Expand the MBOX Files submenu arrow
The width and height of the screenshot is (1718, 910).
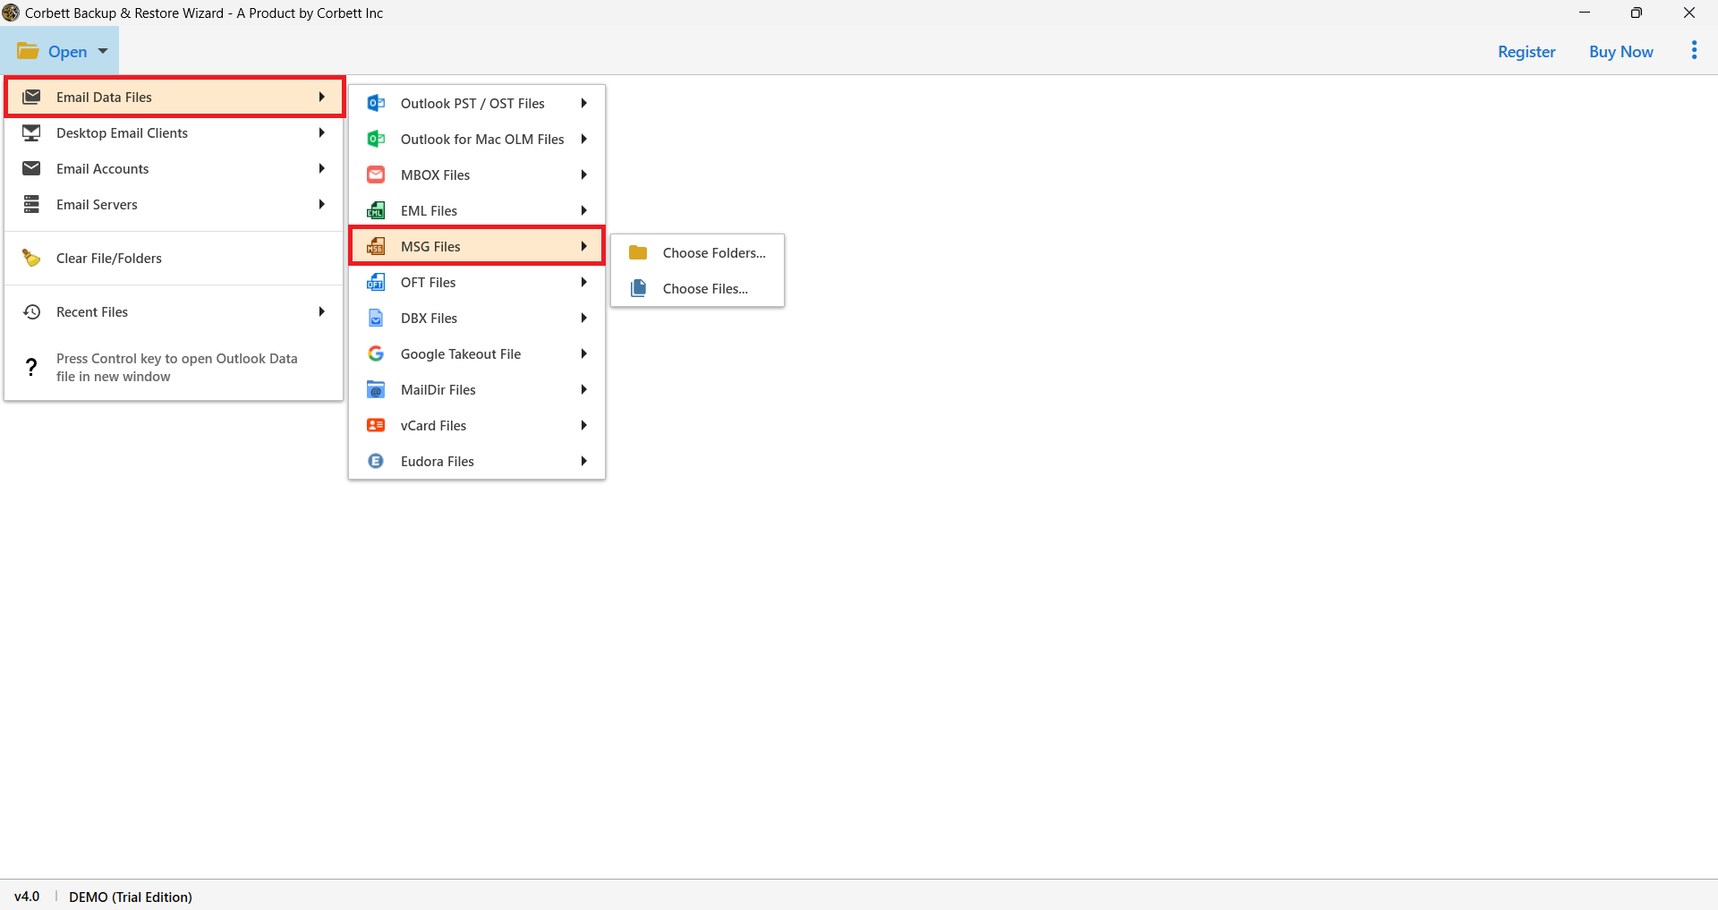[x=583, y=174]
